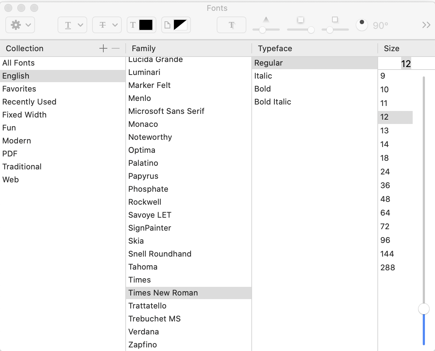Choose the Times New Roman family
The width and height of the screenshot is (435, 351).
(189, 293)
